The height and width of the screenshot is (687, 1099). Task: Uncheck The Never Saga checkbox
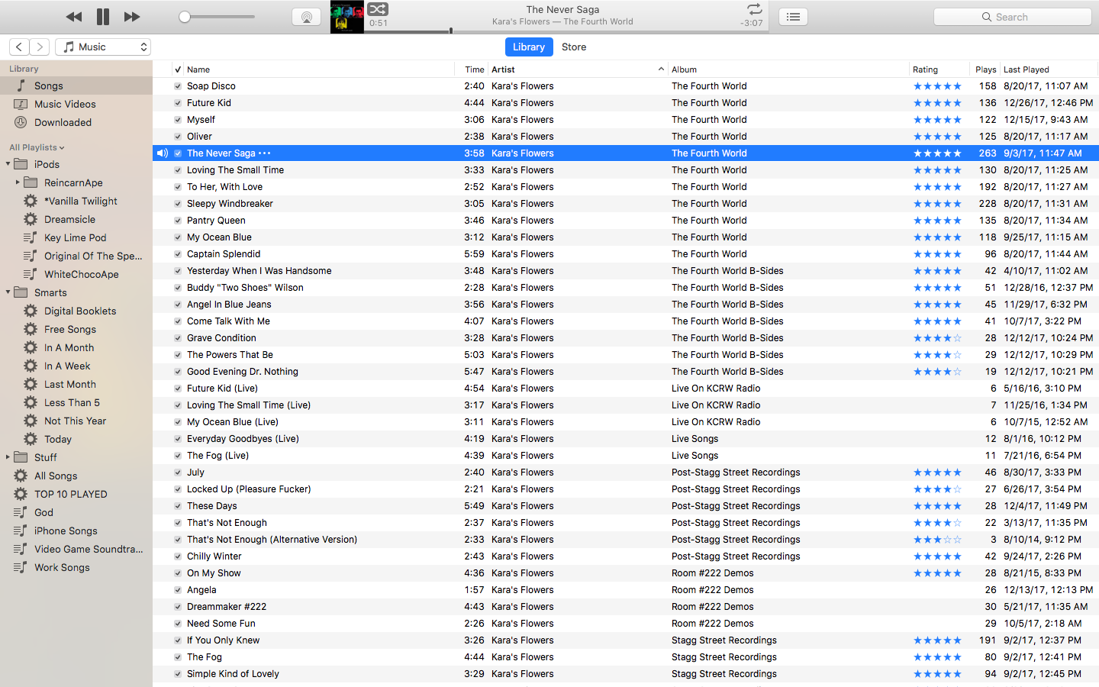point(178,153)
